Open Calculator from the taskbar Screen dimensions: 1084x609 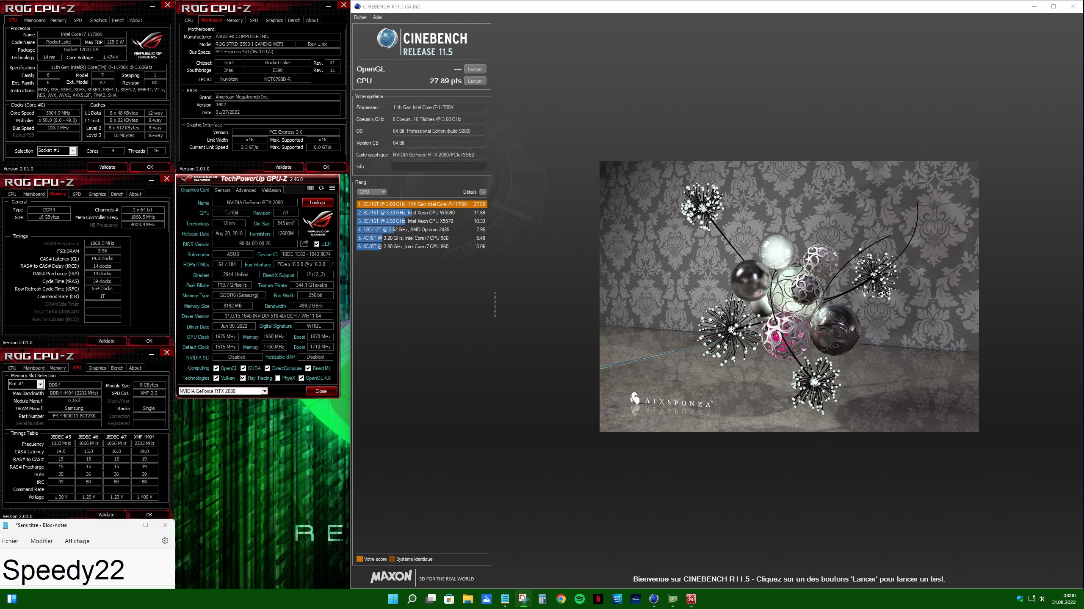tap(542, 599)
